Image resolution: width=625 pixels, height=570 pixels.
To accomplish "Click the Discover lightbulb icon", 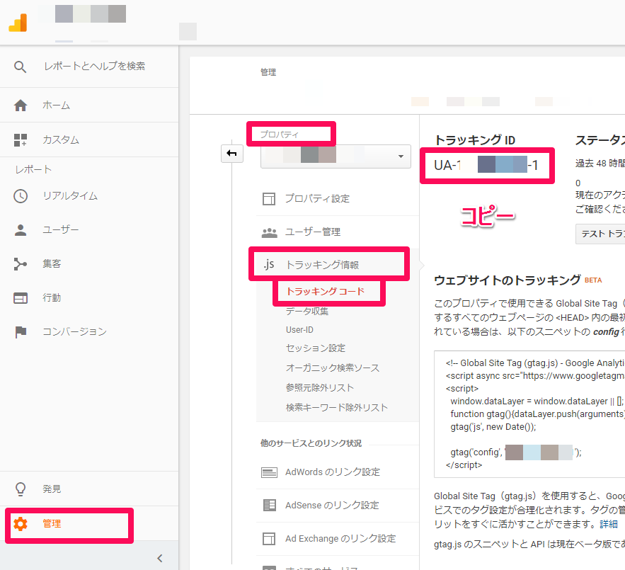I will point(21,489).
